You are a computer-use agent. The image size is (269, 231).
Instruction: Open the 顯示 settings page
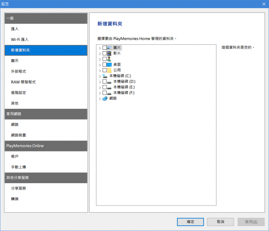pos(46,61)
